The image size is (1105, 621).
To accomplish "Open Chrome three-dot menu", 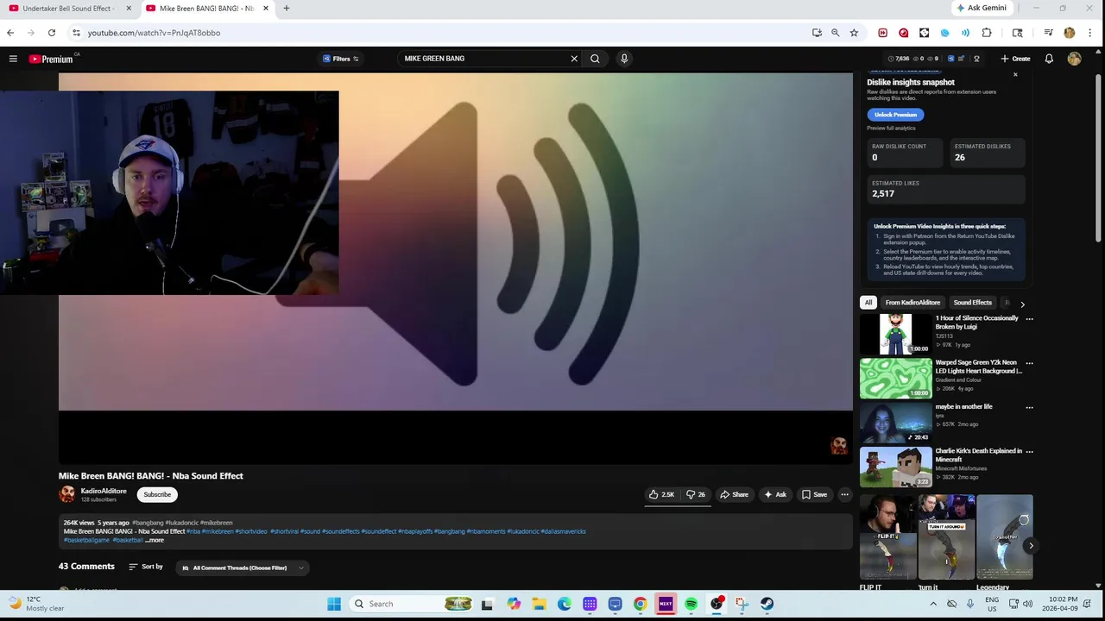I will point(1090,33).
